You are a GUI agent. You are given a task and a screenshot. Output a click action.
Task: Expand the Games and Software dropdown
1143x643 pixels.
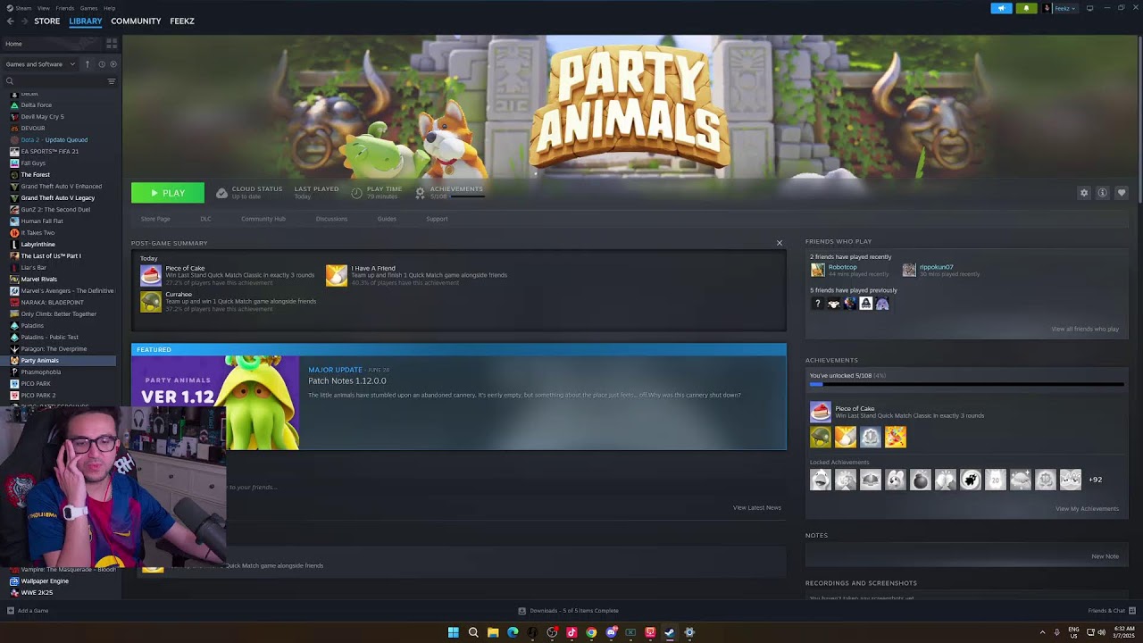[38, 64]
